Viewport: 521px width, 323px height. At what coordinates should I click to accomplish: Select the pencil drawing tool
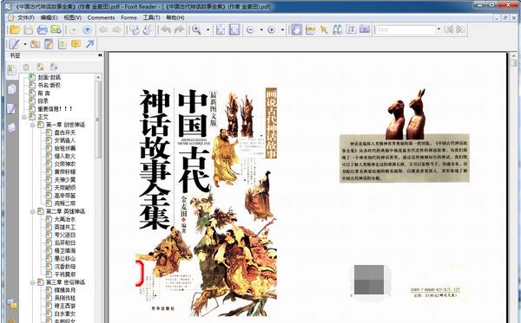coord(14,43)
